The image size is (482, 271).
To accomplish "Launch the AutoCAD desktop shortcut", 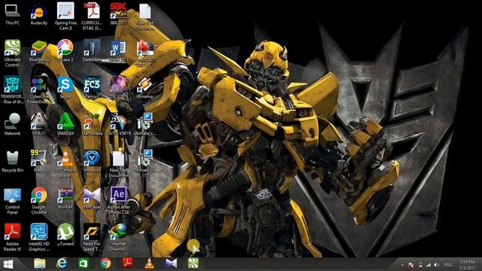I will (145, 53).
